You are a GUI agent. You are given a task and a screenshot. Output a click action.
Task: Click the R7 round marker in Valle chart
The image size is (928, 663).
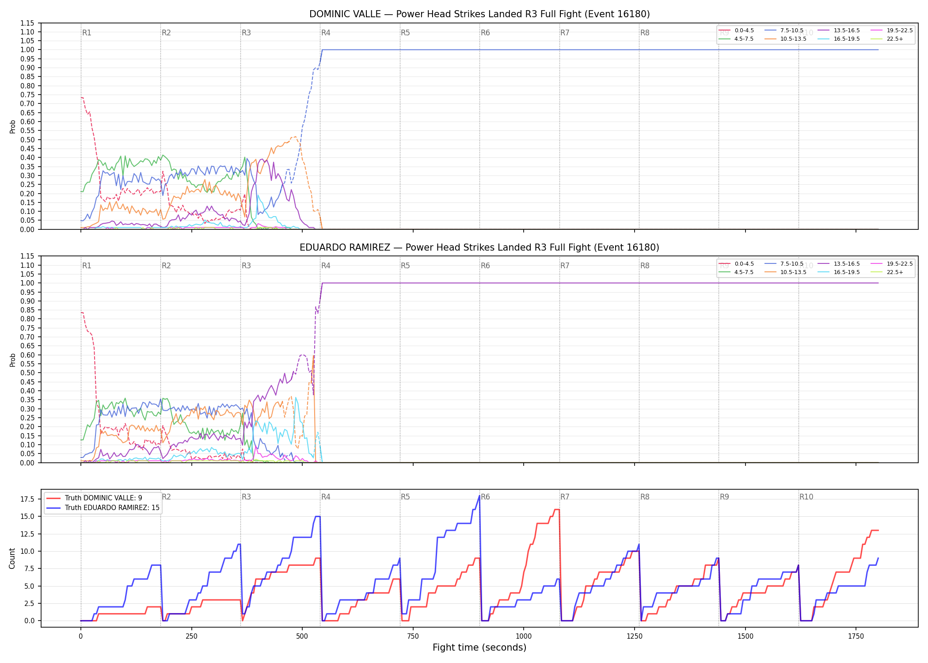(x=565, y=33)
